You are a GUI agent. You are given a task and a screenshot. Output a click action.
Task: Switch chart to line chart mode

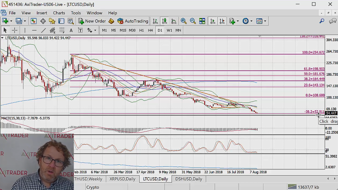pos(174,21)
